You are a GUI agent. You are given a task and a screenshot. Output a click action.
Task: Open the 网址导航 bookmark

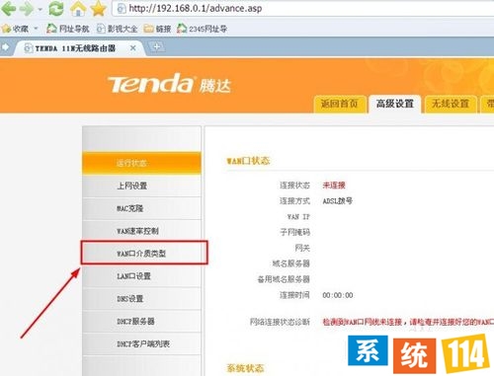click(67, 29)
